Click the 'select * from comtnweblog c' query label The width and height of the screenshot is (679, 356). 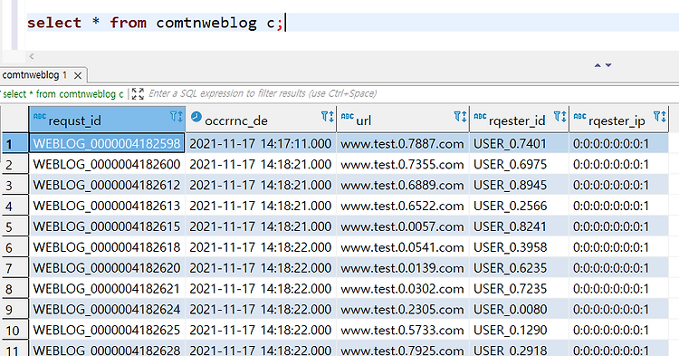coord(63,94)
